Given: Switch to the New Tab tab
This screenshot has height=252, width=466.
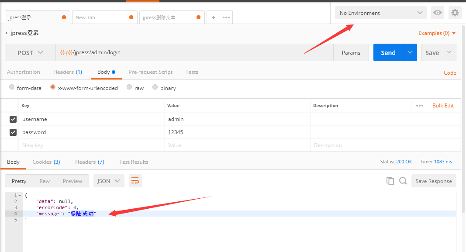Looking at the screenshot, I should pyautogui.click(x=105, y=17).
